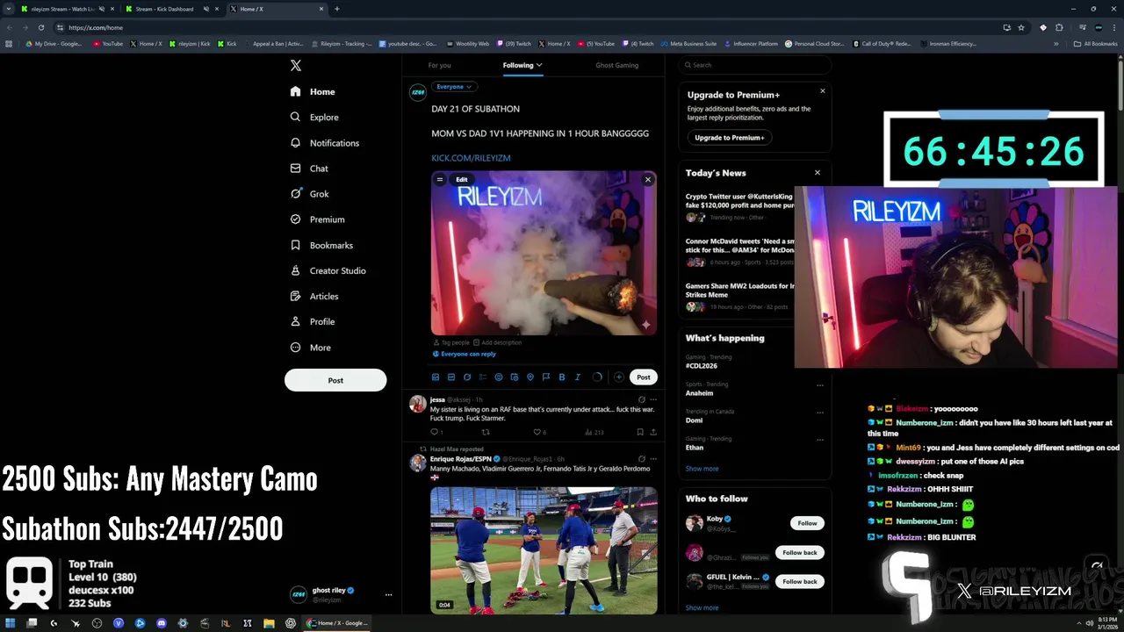Open Profile in X sidebar
This screenshot has width=1124, height=632.
pos(312,322)
